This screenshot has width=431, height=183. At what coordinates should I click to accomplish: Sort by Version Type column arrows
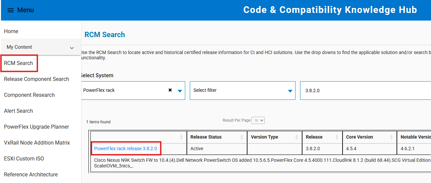click(x=296, y=137)
